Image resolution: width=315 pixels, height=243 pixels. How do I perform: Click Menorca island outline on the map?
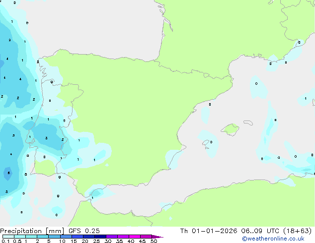[x=248, y=122]
